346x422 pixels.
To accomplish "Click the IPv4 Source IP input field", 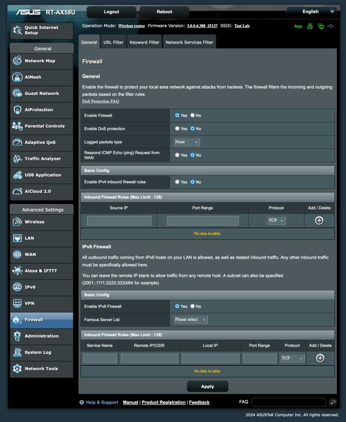I will tap(119, 220).
